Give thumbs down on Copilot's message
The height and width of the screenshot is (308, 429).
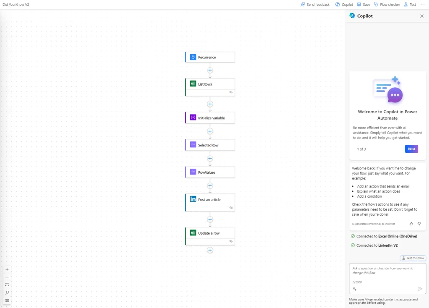(419, 224)
